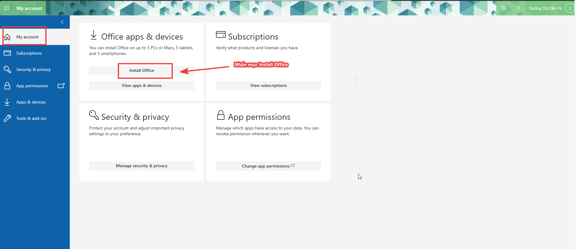The width and height of the screenshot is (576, 249).
Task: Open the user profile avatar circle
Action: (x=570, y=8)
